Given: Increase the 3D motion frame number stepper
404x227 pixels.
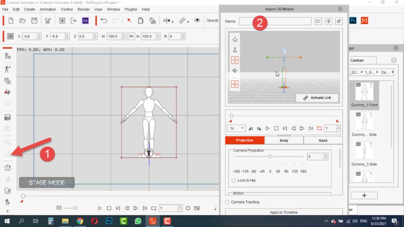Looking at the screenshot, I should pos(339,127).
